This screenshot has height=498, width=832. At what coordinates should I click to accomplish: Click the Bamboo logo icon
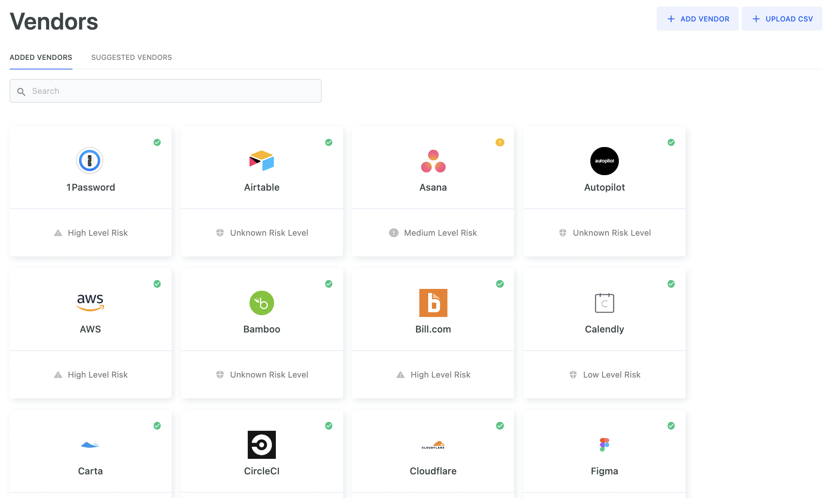(262, 303)
